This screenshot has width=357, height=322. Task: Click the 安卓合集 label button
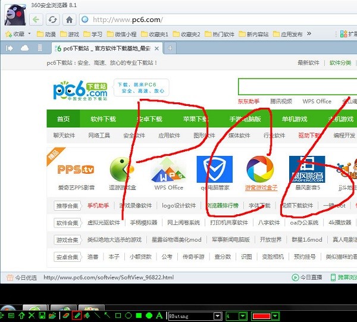[x=67, y=257]
